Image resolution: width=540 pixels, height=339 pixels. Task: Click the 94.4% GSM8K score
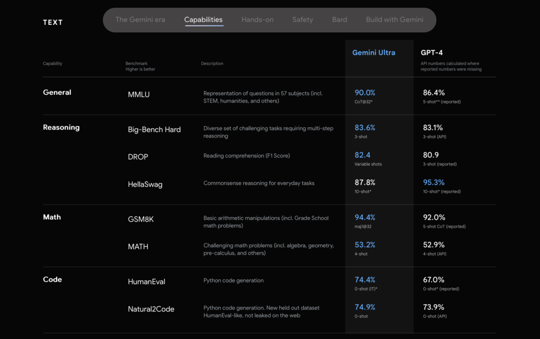coord(365,218)
